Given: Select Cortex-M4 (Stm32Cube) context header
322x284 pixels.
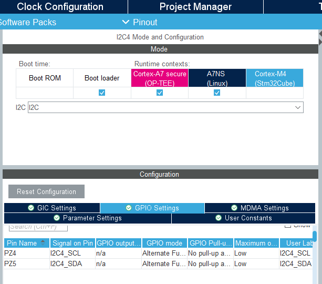Looking at the screenshot, I should coord(275,78).
